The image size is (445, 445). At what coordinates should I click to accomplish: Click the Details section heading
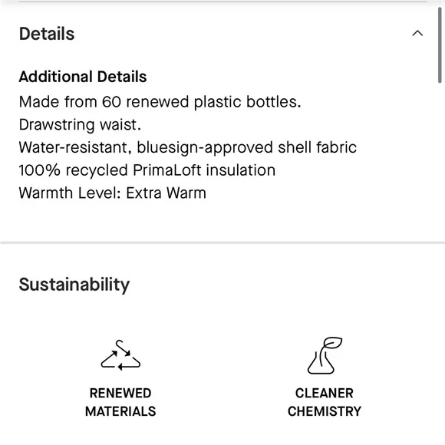[x=47, y=34]
